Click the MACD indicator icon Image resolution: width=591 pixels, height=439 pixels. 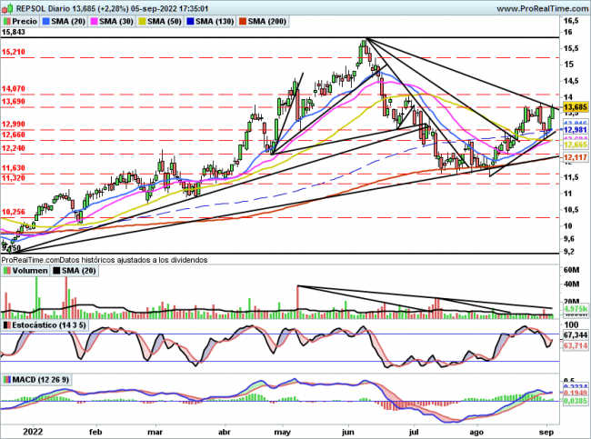point(6,379)
